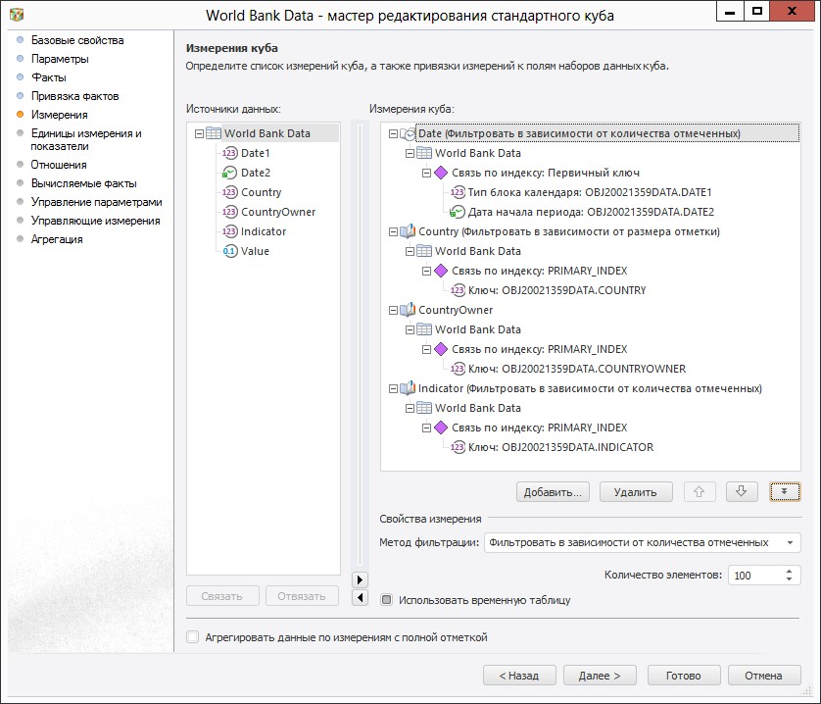Click the Отмена button
This screenshot has width=821, height=704.
[x=764, y=676]
